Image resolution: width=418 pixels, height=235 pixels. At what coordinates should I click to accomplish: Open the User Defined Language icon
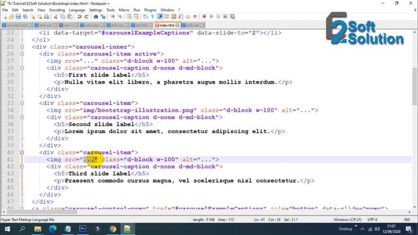167,16
